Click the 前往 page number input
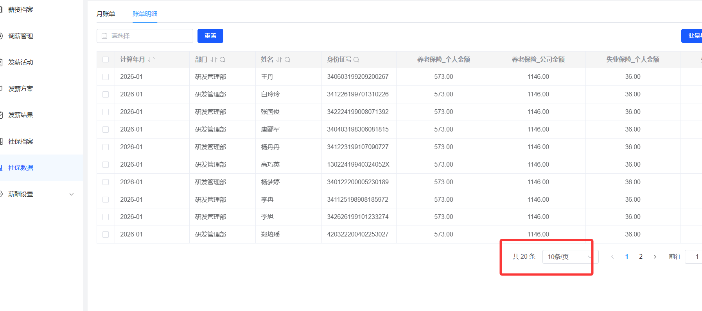Screen dimensions: 702x311 [x=693, y=257]
